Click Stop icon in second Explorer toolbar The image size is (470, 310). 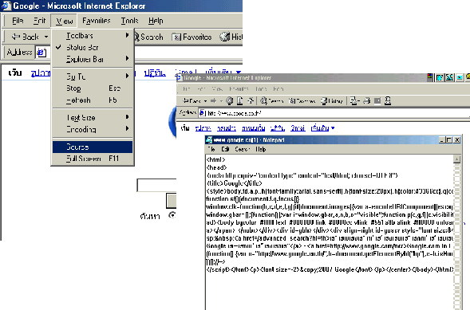[x=230, y=101]
